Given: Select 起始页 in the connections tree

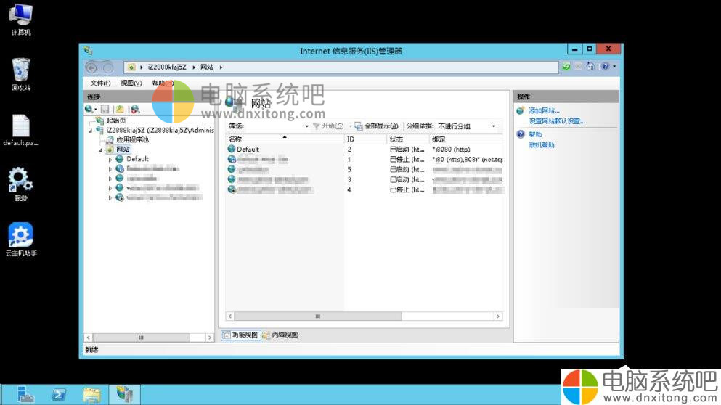Looking at the screenshot, I should pos(116,120).
